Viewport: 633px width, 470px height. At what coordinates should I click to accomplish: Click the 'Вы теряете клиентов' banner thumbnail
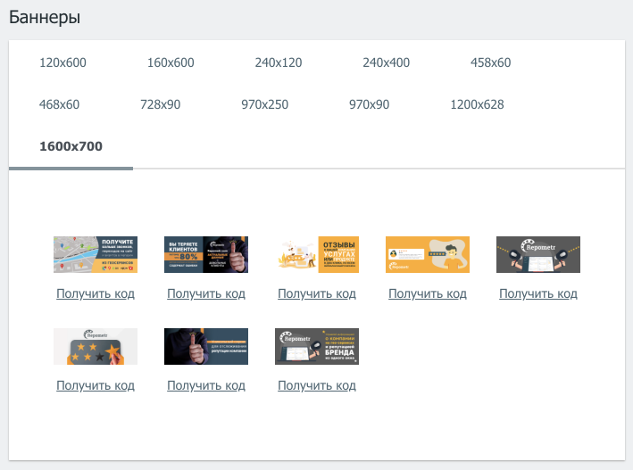[206, 254]
